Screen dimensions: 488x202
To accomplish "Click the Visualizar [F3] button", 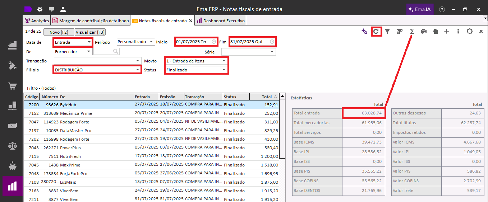I will [90, 32].
